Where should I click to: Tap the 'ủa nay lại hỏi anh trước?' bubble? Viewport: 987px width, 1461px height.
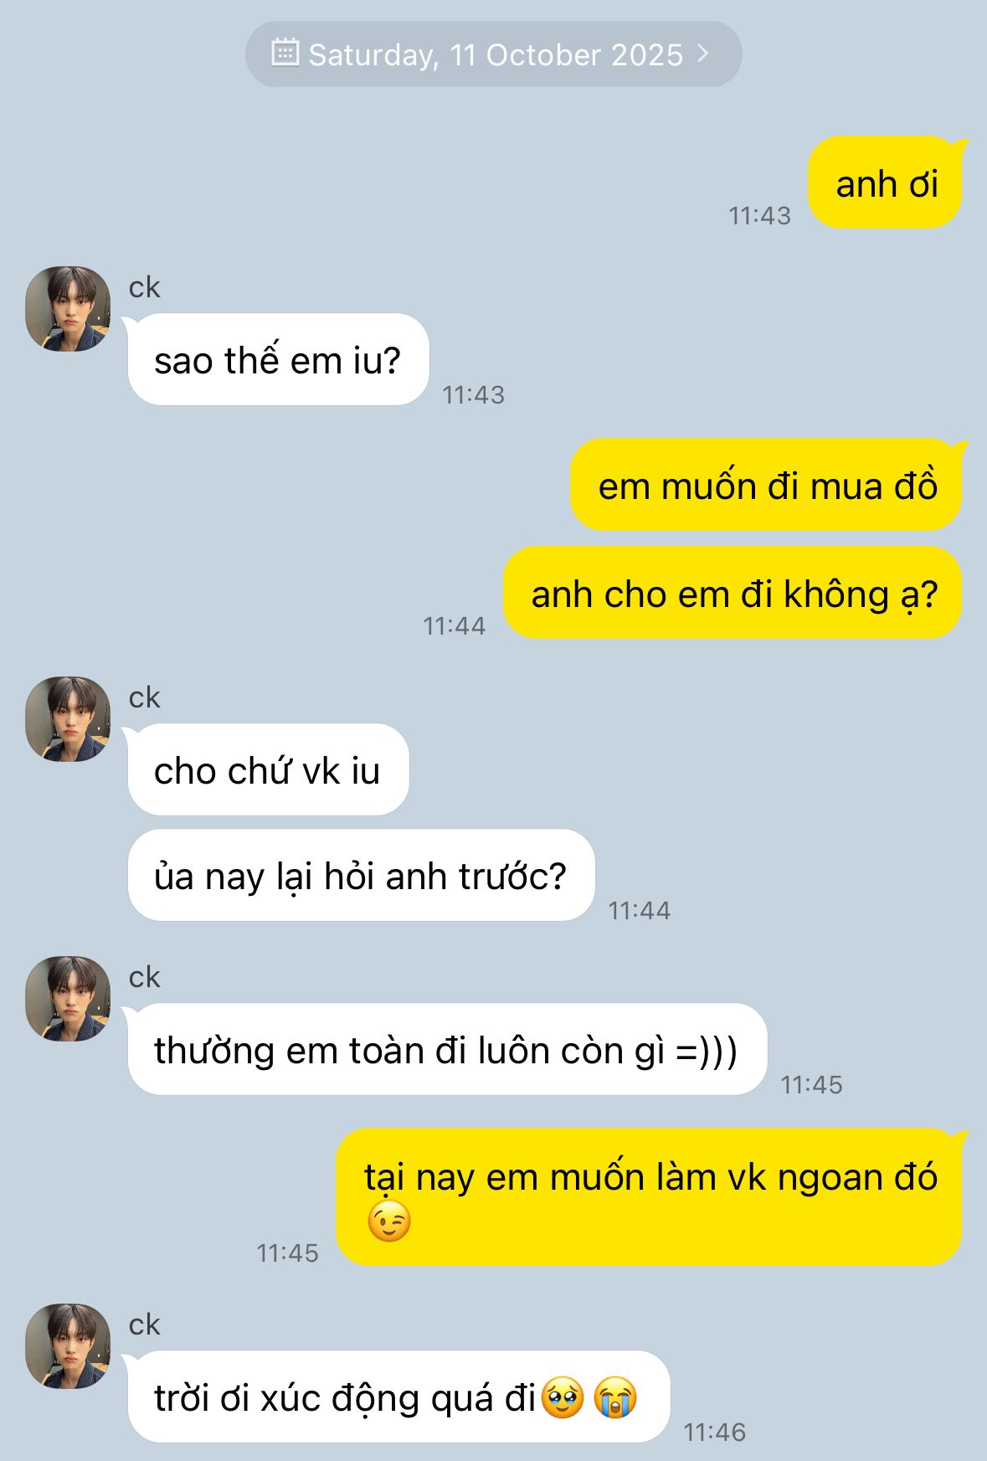(x=361, y=876)
